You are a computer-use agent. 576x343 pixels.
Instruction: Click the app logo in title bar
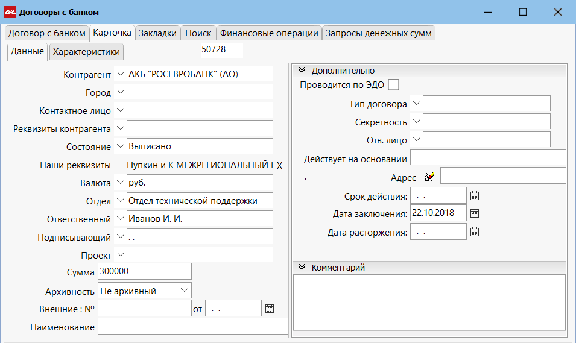(10, 12)
